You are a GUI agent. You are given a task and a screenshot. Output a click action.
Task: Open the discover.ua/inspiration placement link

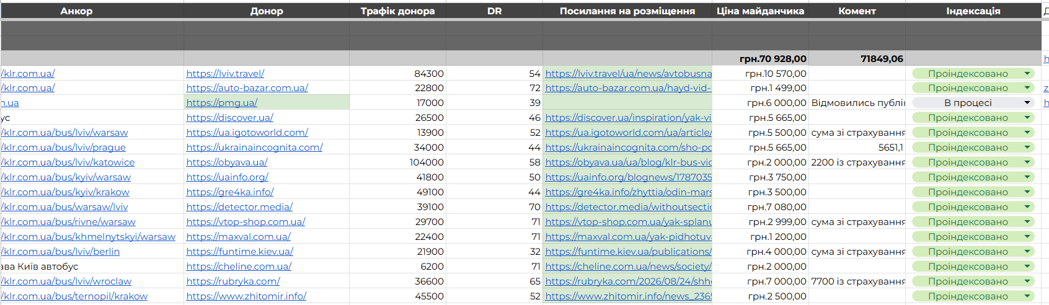[628, 118]
